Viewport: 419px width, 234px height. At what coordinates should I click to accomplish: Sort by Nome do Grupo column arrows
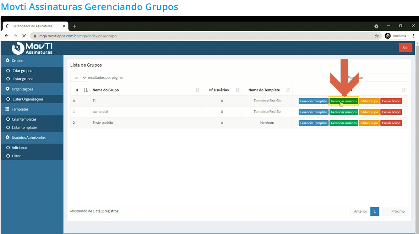[198, 90]
